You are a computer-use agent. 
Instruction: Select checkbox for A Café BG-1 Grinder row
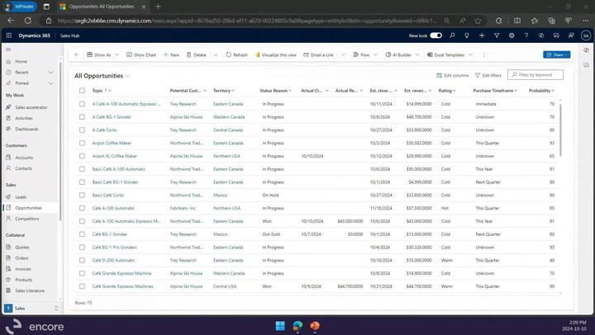(x=82, y=116)
